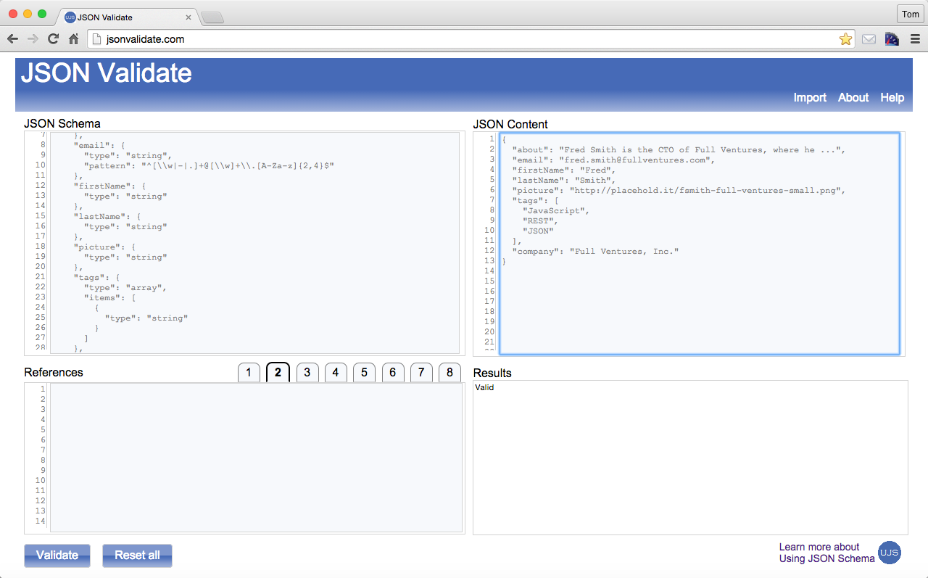Select references tab 8
This screenshot has width=928, height=578.
point(449,372)
